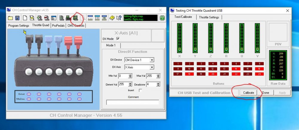Switch to the ProPedals tab
This screenshot has height=130, width=299.
tap(58, 26)
